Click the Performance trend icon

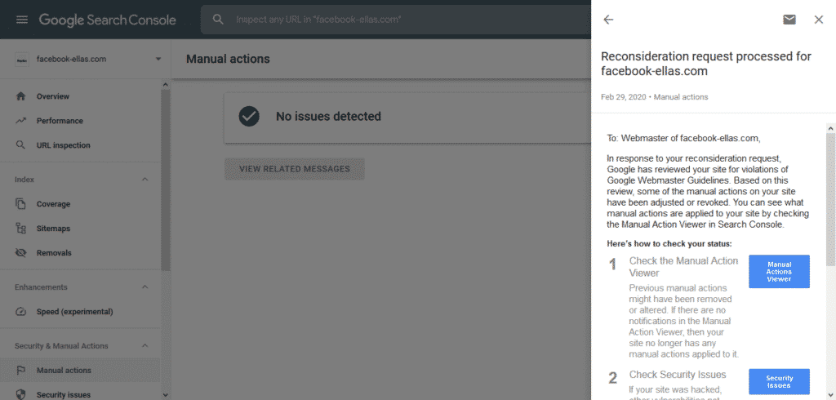20,121
